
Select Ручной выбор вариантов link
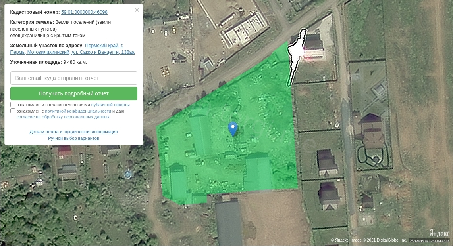(x=74, y=138)
